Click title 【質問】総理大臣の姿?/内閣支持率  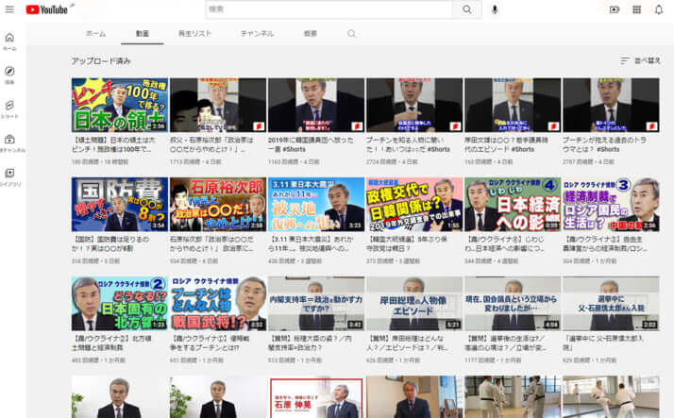click(x=310, y=343)
